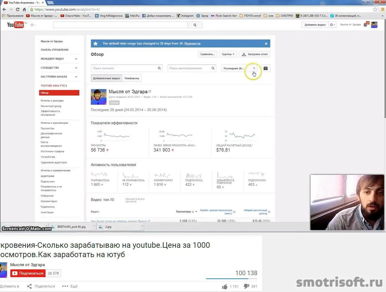The width and height of the screenshot is (386, 292).
Task: Open the guide menu next to YouTube logo
Action: (x=33, y=25)
